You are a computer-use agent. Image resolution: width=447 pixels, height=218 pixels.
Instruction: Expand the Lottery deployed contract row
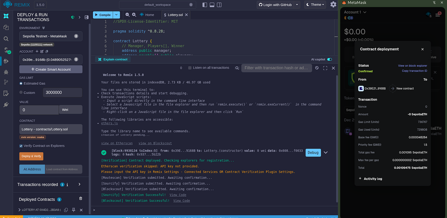click(19, 210)
